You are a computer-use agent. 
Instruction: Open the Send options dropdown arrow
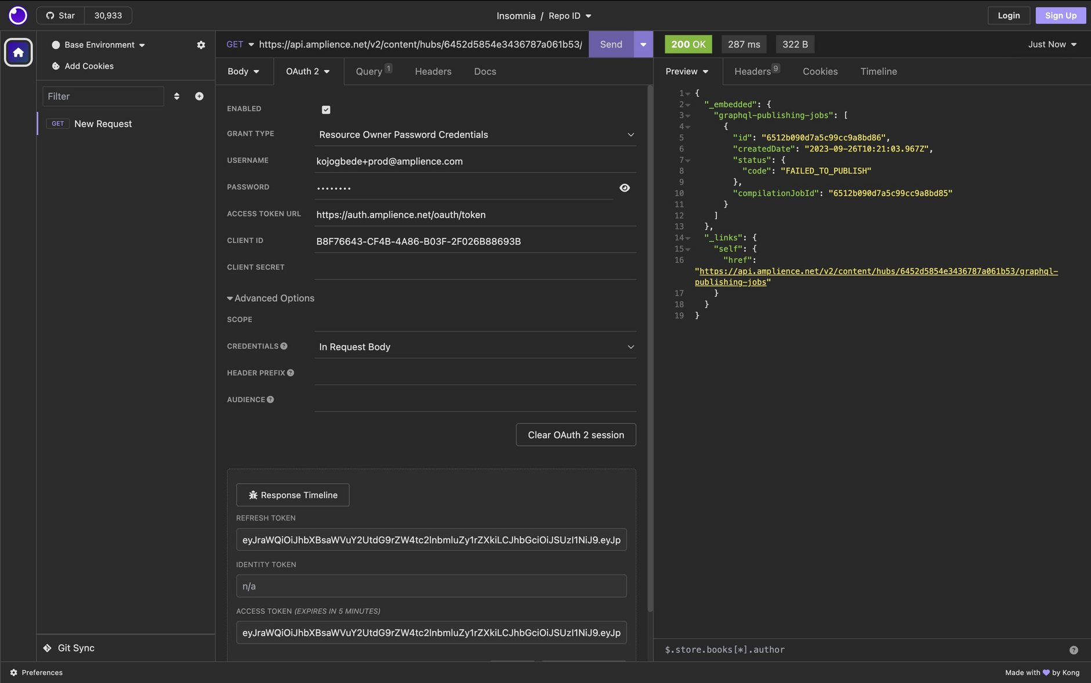tap(643, 45)
